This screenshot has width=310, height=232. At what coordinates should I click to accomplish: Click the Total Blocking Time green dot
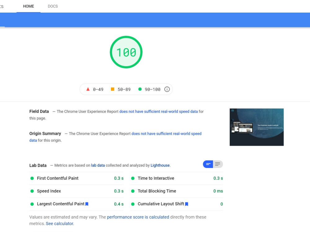pyautogui.click(x=133, y=191)
